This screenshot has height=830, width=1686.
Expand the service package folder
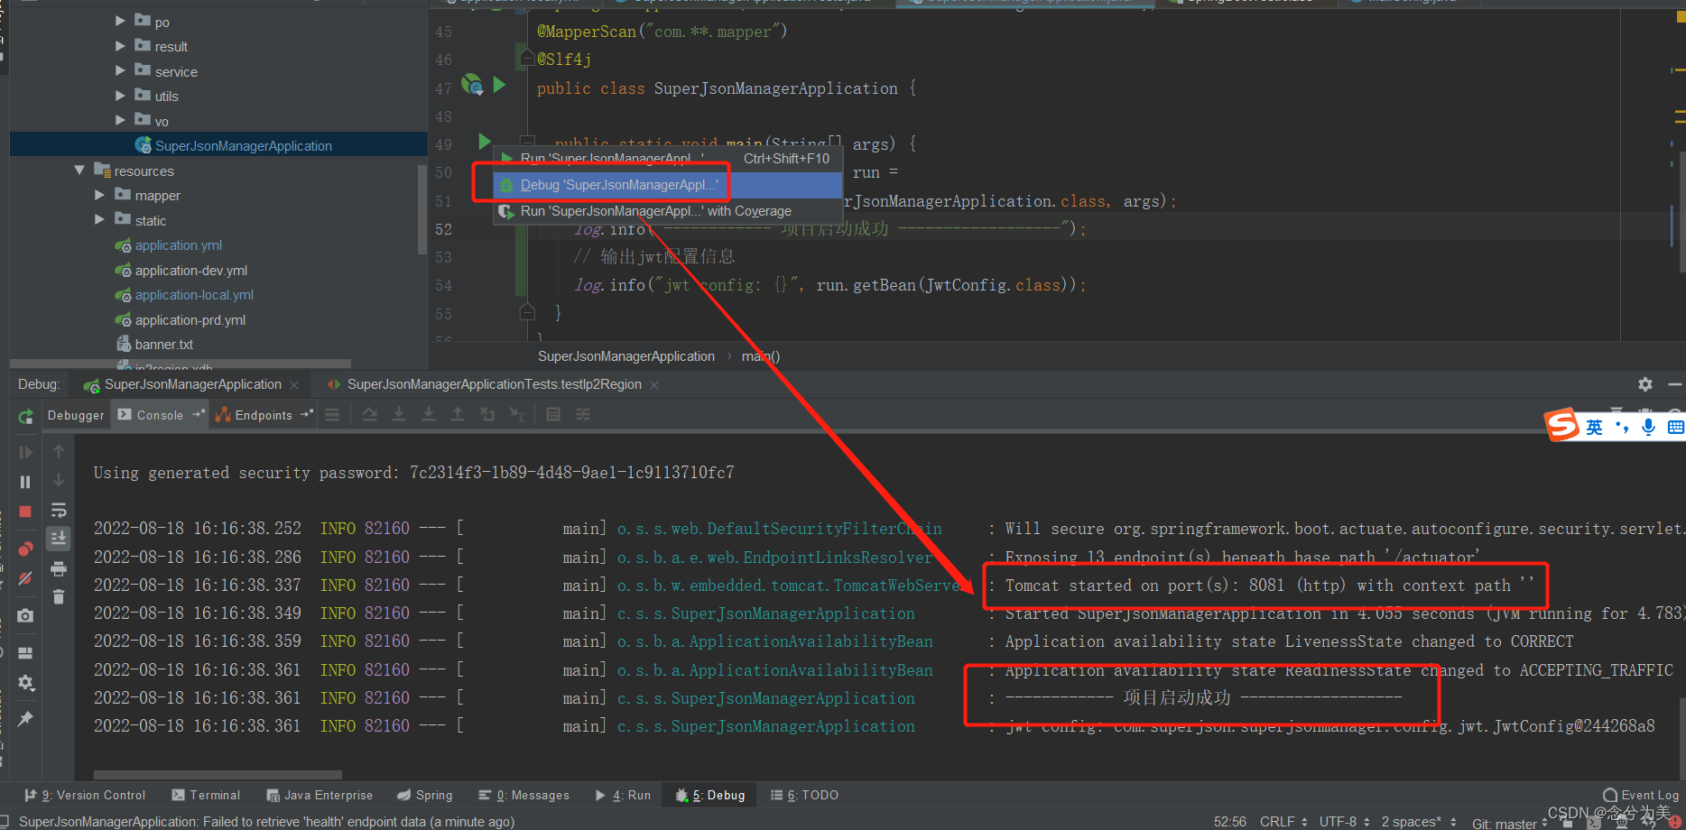(x=120, y=69)
